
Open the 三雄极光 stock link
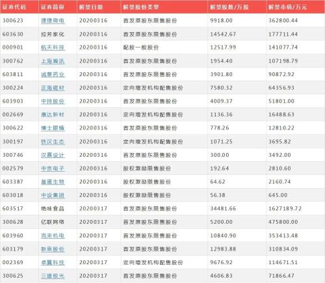pos(53,276)
